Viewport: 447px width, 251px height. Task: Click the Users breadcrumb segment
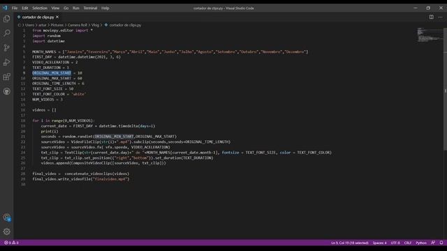point(29,25)
